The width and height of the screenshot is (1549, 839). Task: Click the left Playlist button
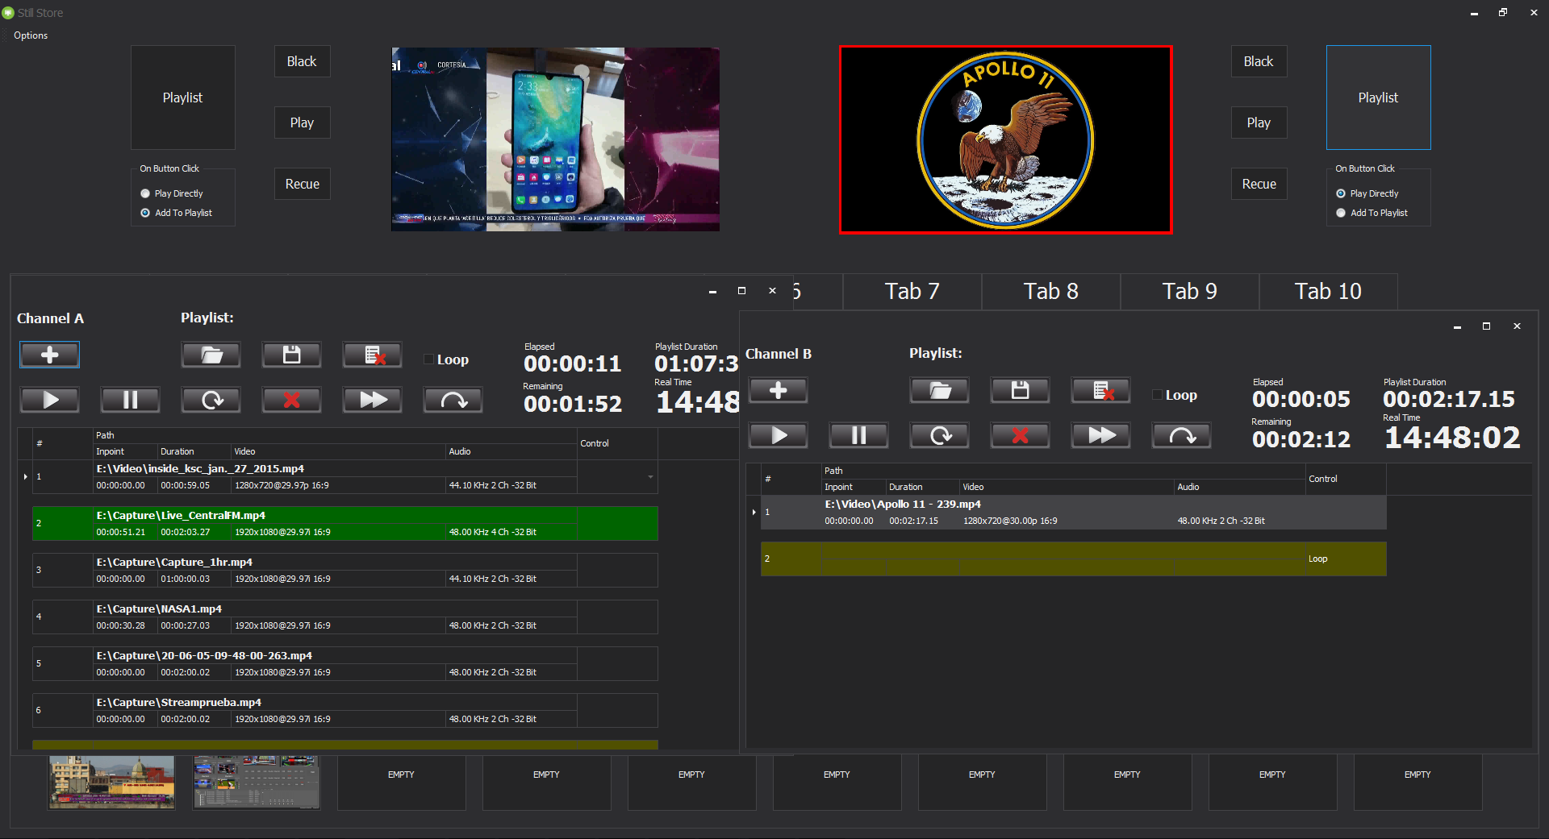183,98
